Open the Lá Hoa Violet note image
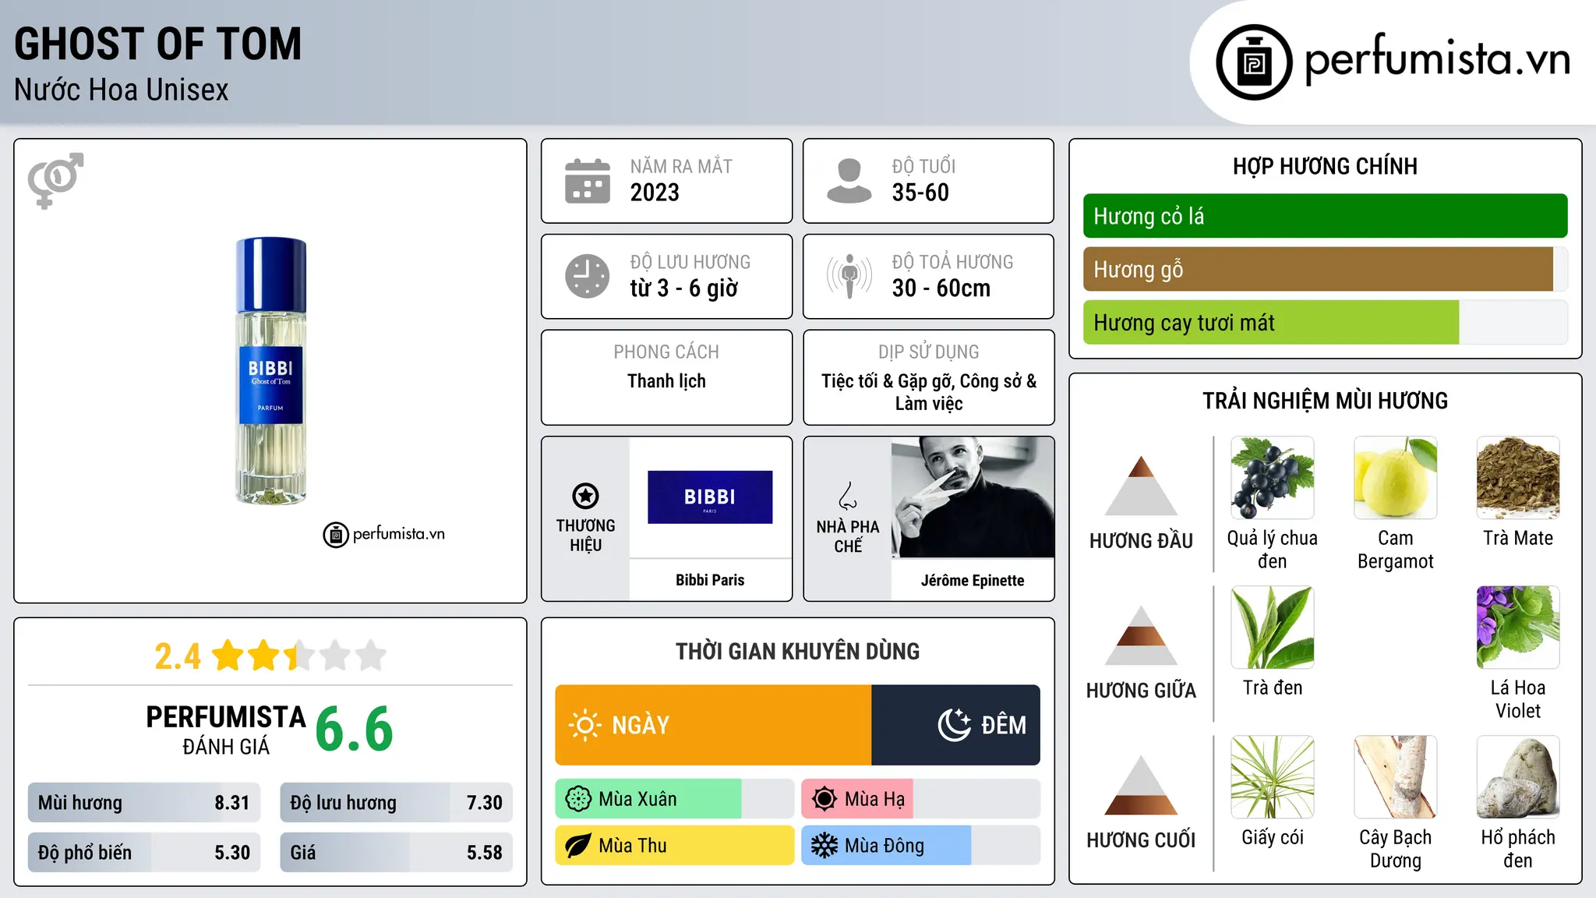This screenshot has height=898, width=1596. pos(1518,628)
